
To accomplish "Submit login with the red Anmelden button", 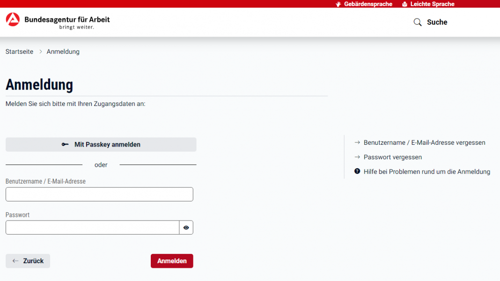I will [172, 261].
